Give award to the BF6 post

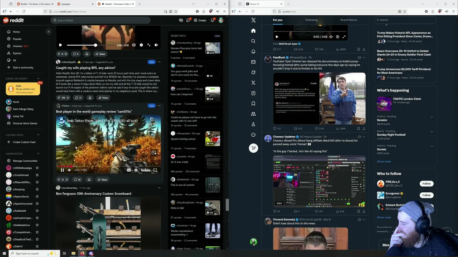point(90,97)
